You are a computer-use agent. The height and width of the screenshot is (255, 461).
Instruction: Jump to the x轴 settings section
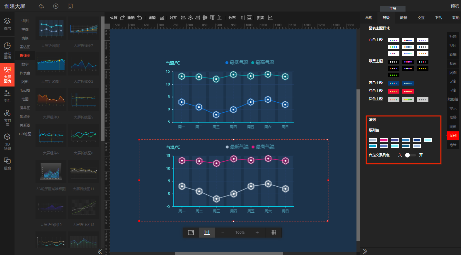click(453, 82)
